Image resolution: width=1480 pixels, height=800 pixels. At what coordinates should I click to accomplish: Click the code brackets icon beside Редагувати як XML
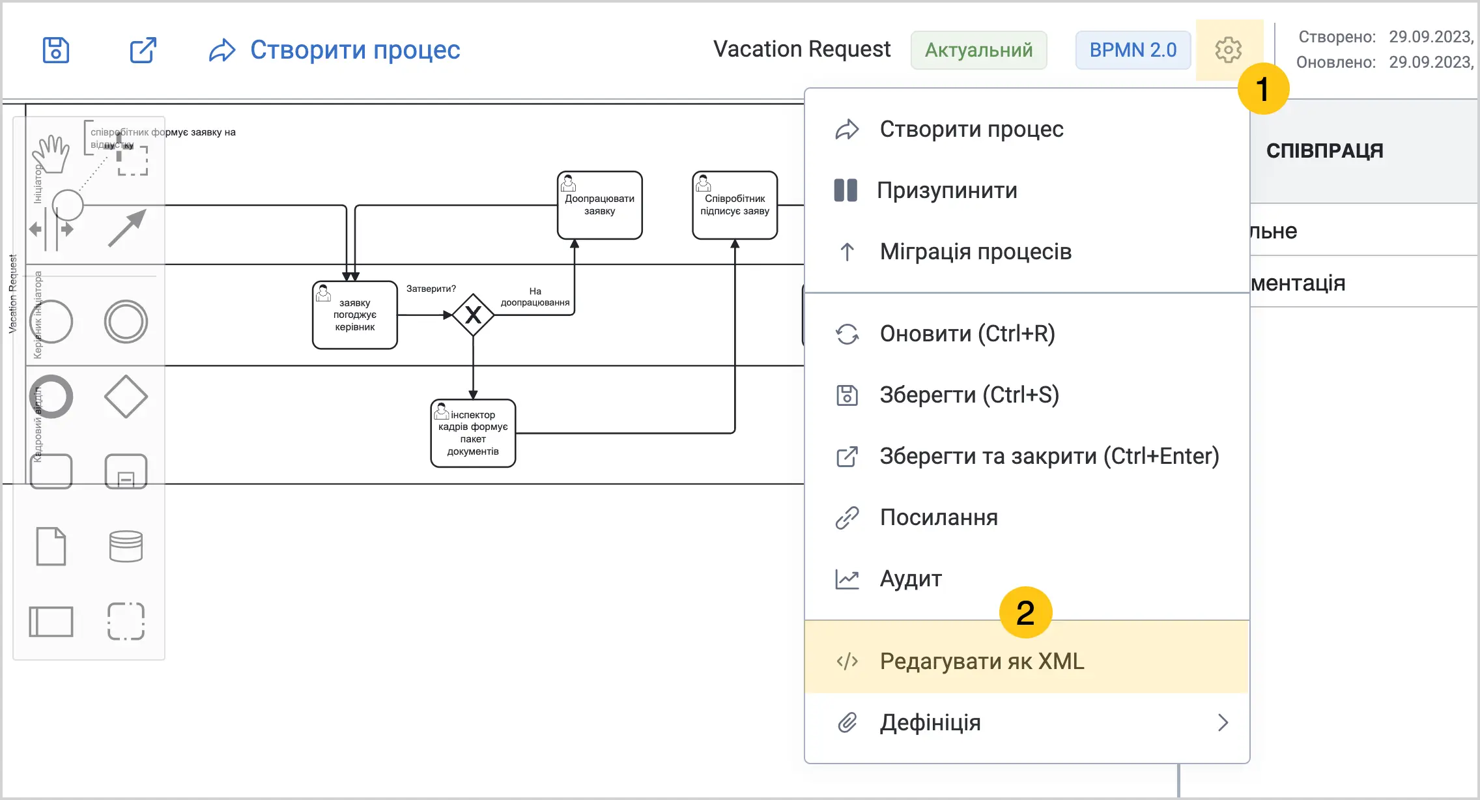tap(847, 662)
